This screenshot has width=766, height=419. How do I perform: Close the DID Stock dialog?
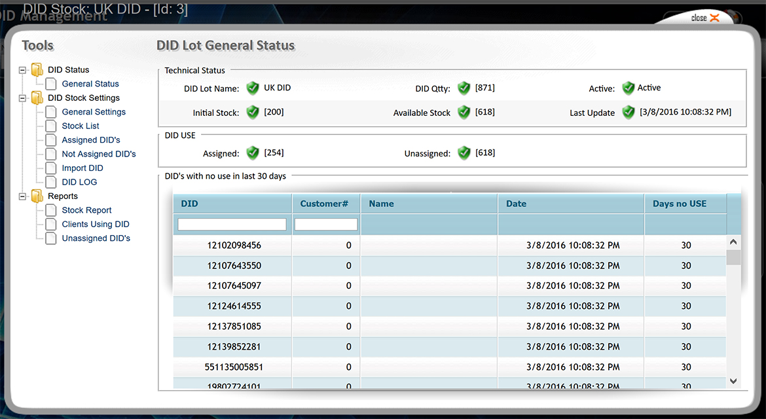coord(705,18)
